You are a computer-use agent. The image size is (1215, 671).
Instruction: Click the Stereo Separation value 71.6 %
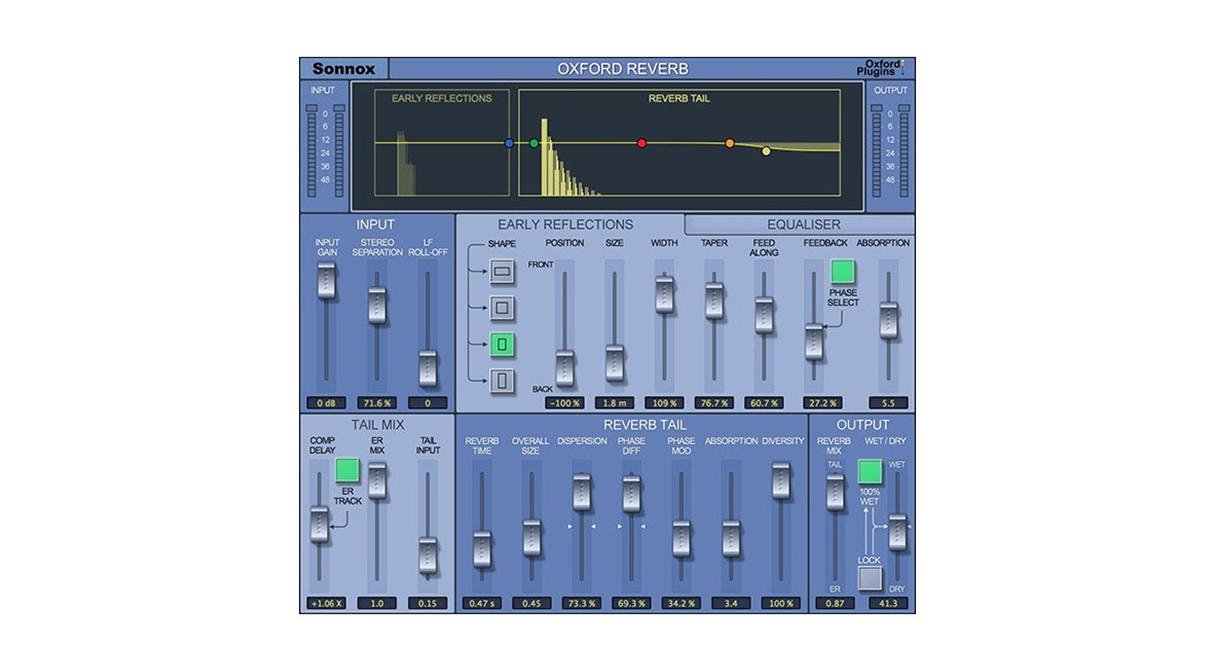(x=377, y=403)
